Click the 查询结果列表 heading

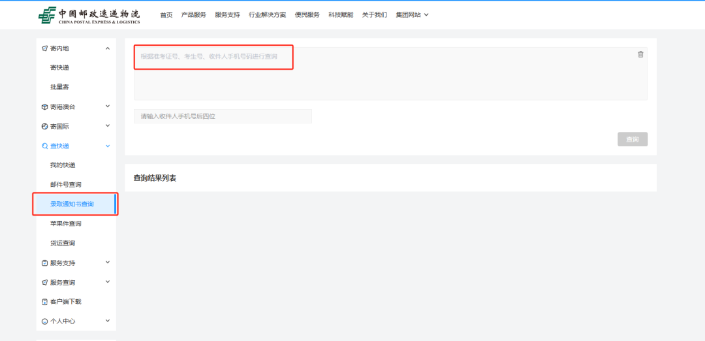(155, 178)
